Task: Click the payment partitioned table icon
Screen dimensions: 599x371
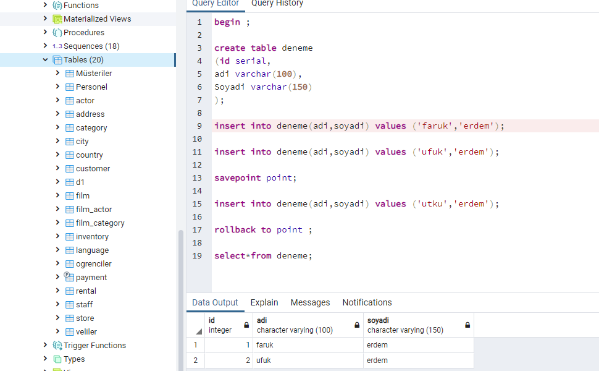Action: 69,276
